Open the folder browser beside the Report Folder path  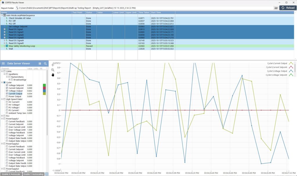[276, 8]
